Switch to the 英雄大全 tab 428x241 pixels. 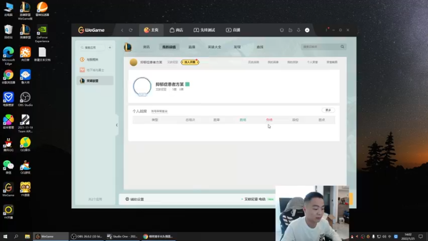(x=215, y=47)
